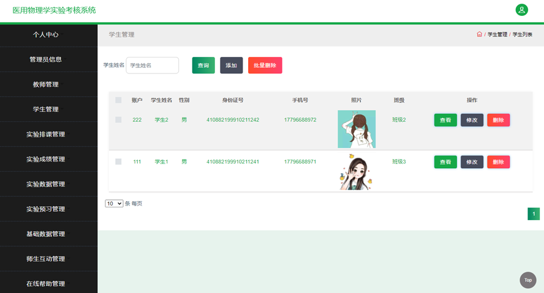Click 查看 for student 学生2
Screen dimensions: 544x293
[x=445, y=120]
